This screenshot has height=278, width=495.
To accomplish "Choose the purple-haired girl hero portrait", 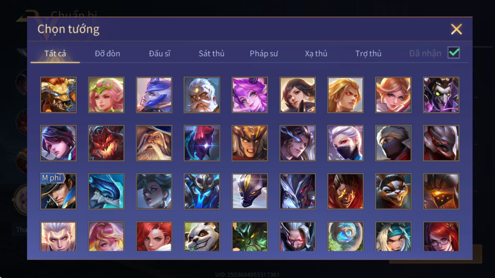I will (x=249, y=95).
